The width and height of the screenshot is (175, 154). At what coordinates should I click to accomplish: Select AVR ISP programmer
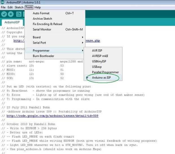(103, 51)
